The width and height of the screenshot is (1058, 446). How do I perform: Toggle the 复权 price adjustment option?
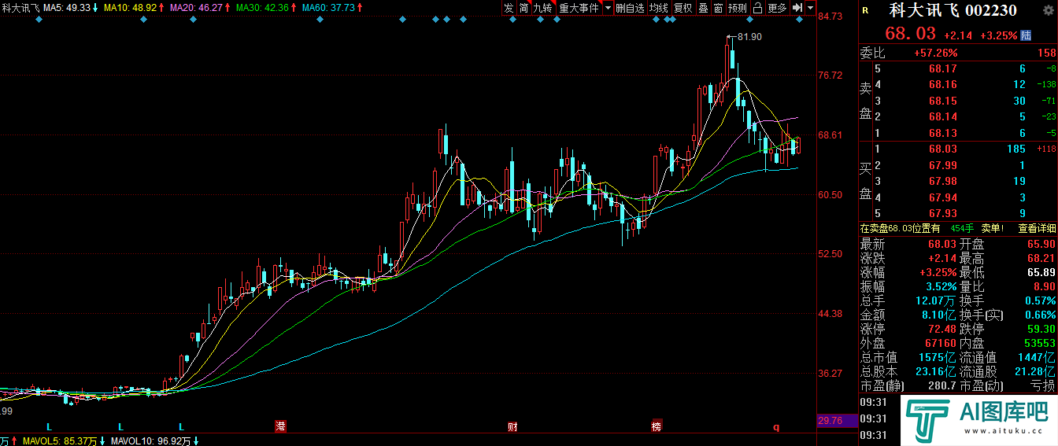coord(683,8)
